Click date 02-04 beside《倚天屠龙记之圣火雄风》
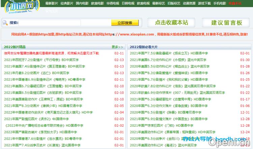253x149 pixels. pos(119,112)
